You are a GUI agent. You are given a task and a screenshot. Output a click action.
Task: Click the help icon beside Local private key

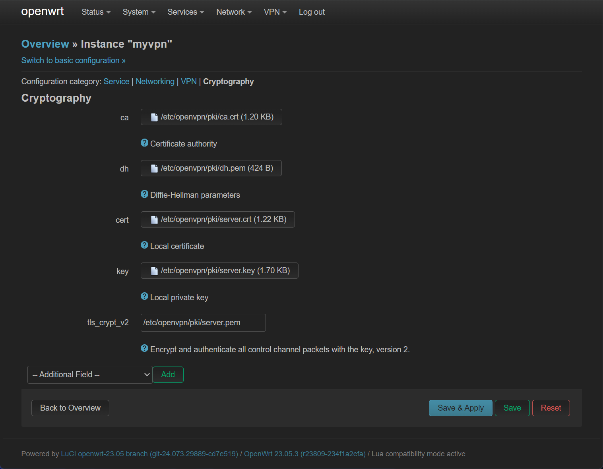pos(144,297)
